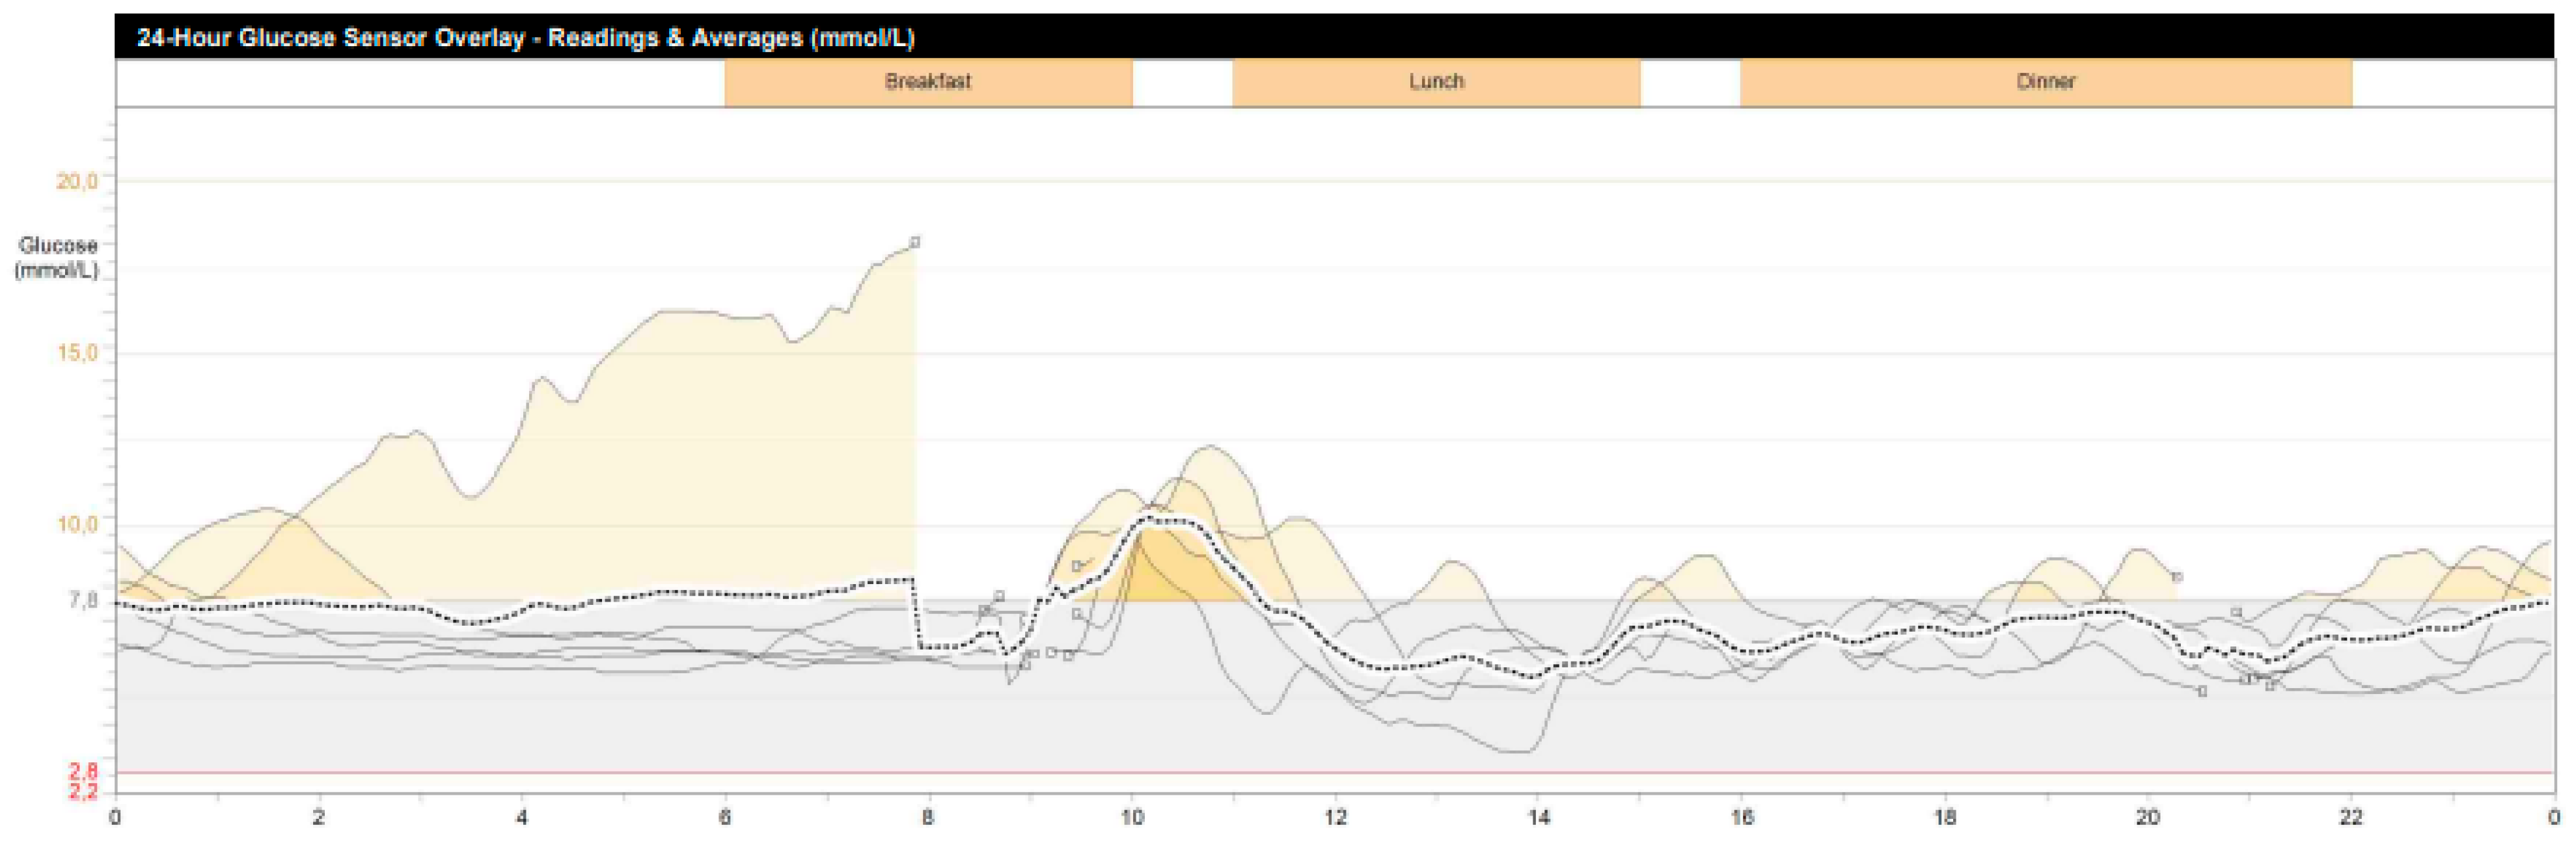Click the 24-Hour Glucose Sensor Overlay title
This screenshot has width=2576, height=841.
(x=525, y=38)
